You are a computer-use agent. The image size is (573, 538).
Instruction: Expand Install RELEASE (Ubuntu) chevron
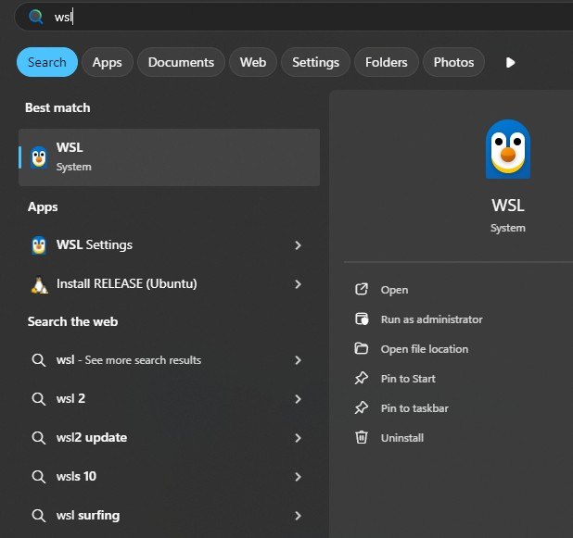[298, 284]
